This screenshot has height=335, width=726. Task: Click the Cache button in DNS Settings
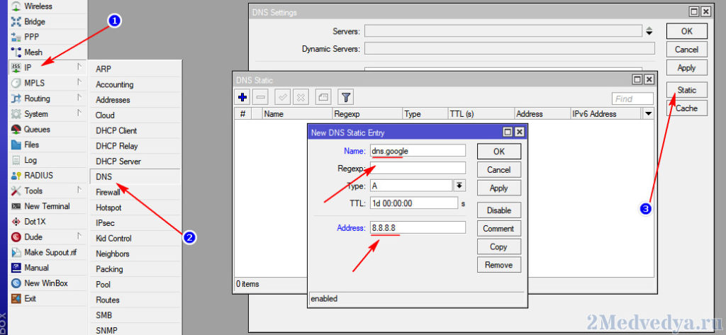point(687,108)
